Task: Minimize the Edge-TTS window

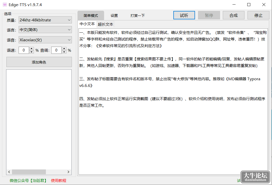Action: tap(234, 5)
